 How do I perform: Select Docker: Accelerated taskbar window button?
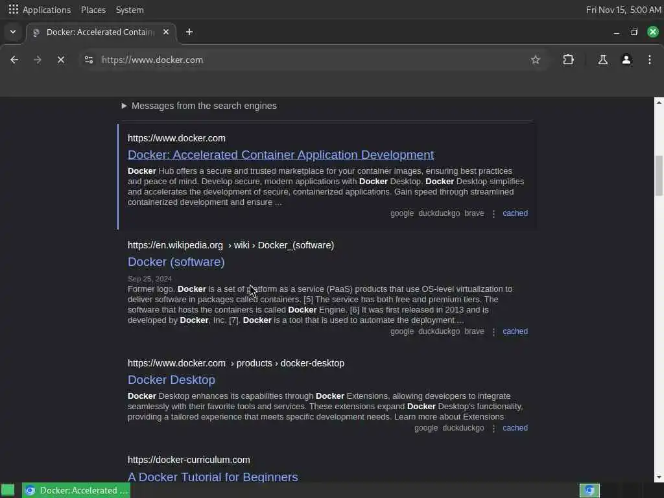pos(77,490)
